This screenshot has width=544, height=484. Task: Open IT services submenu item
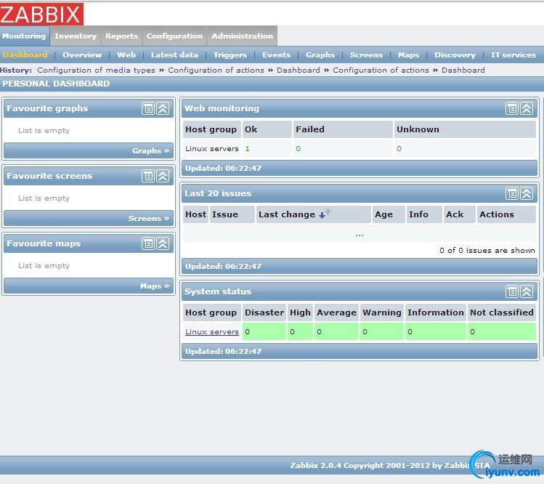(x=513, y=55)
